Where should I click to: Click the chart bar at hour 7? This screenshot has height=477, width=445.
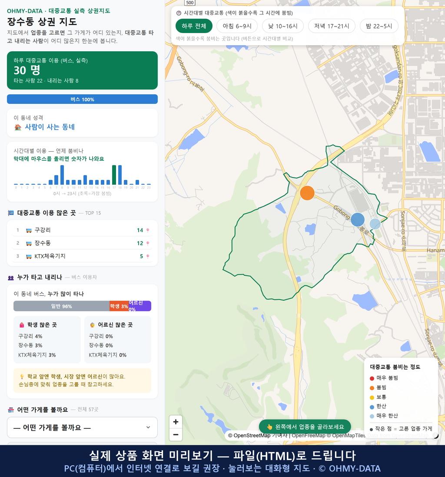(x=56, y=180)
